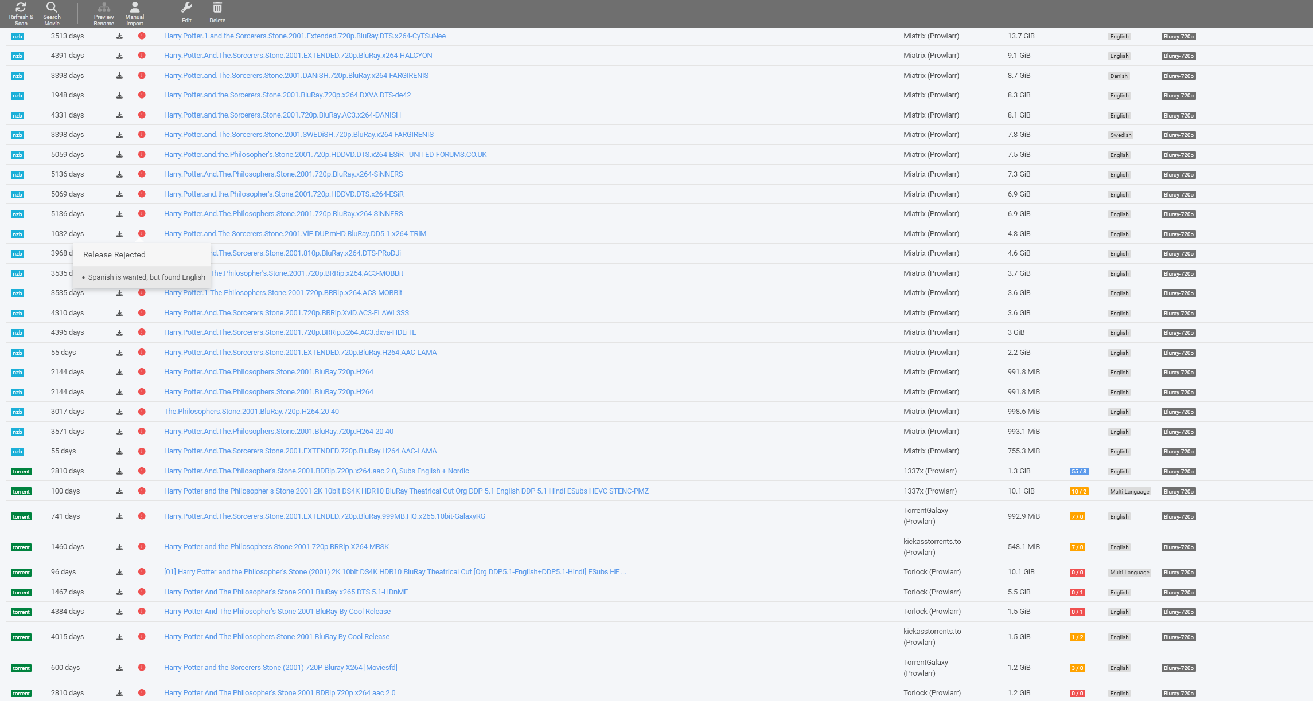This screenshot has width=1313, height=701.
Task: View rejection reason for the SiNNERS release
Action: (142, 174)
